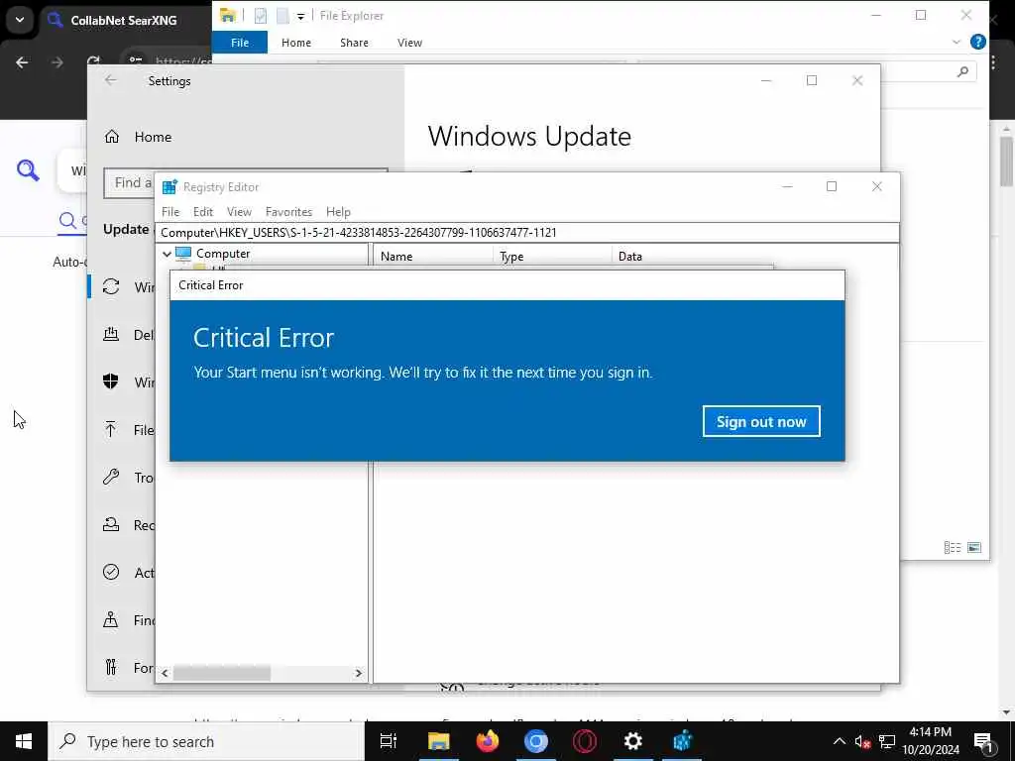The width and height of the screenshot is (1015, 761).
Task: Click the Registry Editor title bar icon
Action: pos(169,187)
